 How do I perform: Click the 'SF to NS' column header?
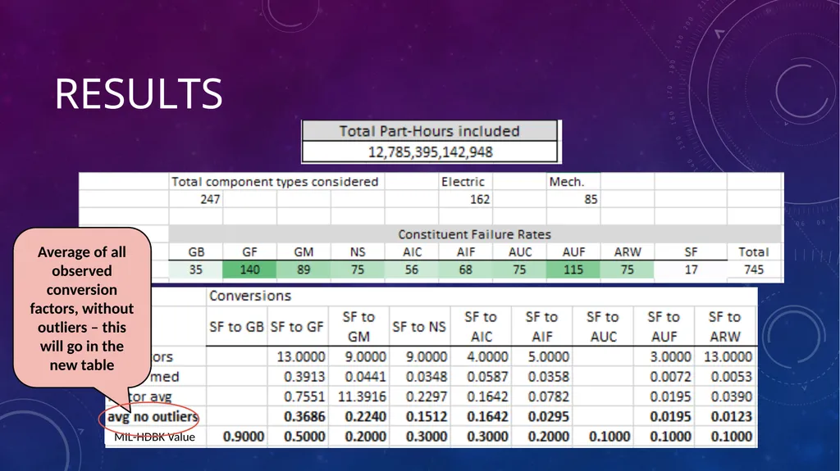point(419,327)
